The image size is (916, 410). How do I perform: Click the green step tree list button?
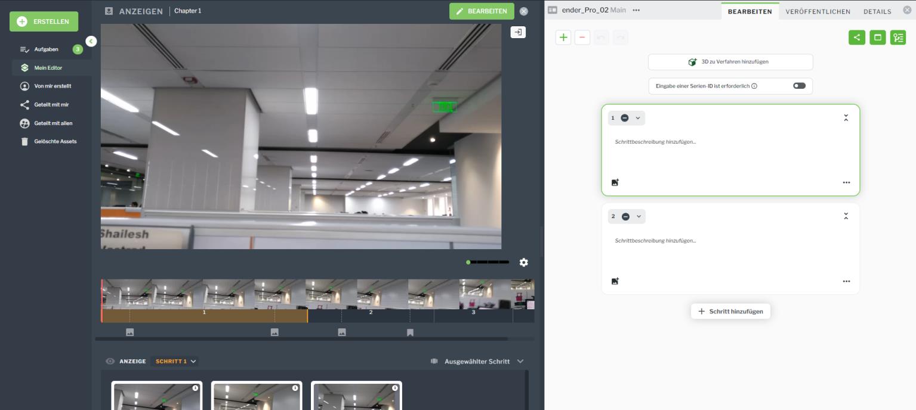[898, 38]
